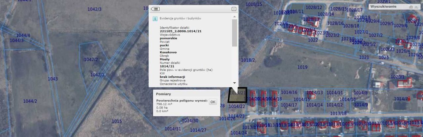Select parcel 1029/8 on the map
423x137 pixels.
(413, 38)
